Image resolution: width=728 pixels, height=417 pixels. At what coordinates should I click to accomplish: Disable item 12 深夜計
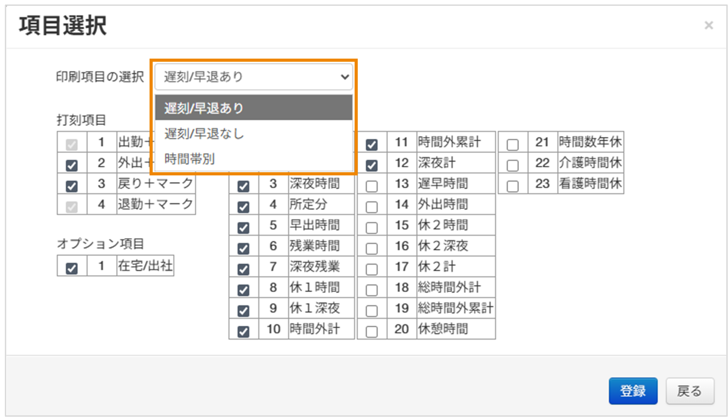[x=372, y=166]
